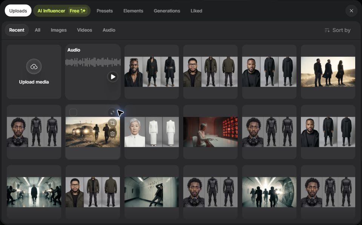Click the cloud upload icon
Viewport: 362px width, 225px height.
(x=34, y=67)
